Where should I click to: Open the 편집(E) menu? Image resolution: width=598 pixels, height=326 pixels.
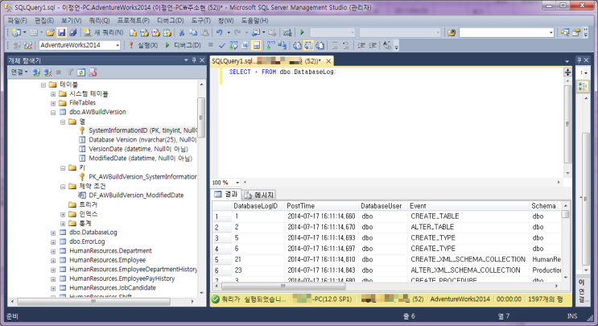44,21
